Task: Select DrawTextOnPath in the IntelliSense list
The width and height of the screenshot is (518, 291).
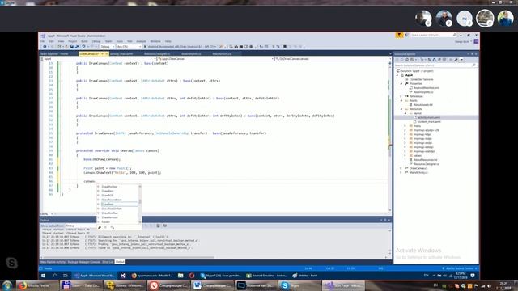Action: (112, 209)
